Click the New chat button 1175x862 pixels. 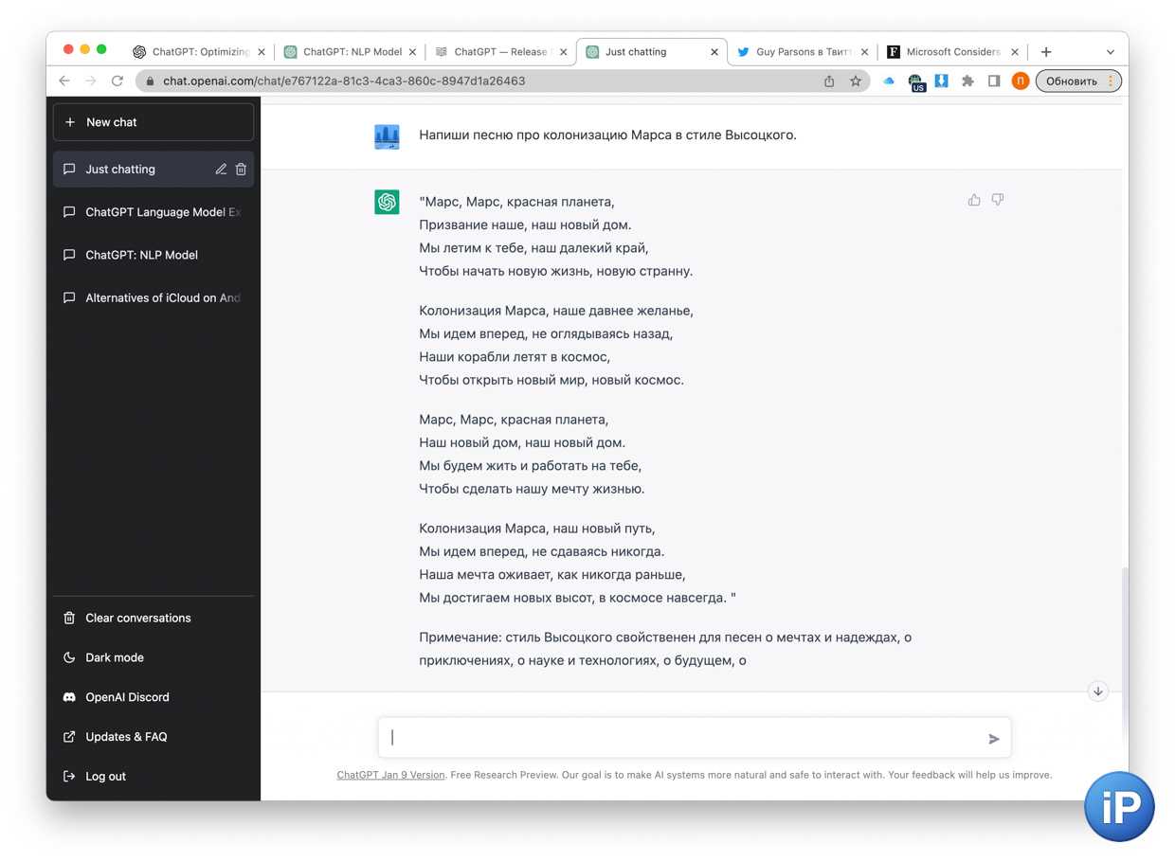[x=154, y=122]
